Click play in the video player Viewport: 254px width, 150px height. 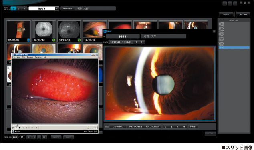(13, 128)
